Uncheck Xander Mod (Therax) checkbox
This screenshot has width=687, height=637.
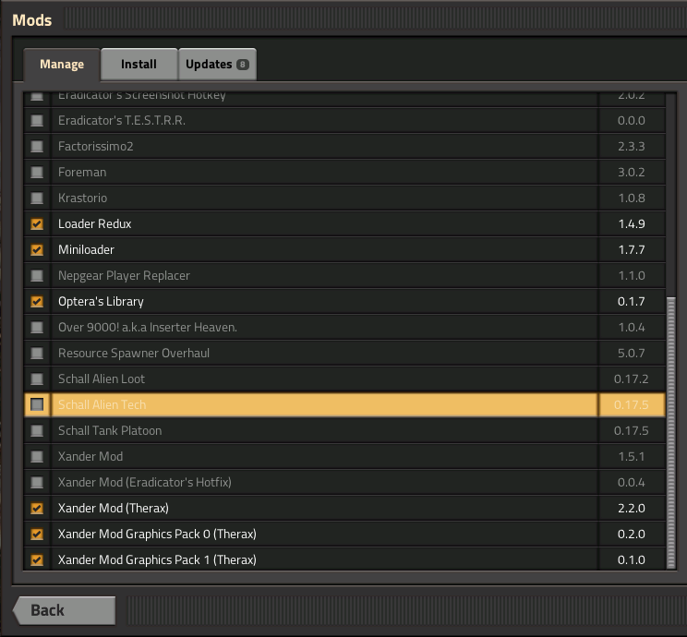coord(37,508)
